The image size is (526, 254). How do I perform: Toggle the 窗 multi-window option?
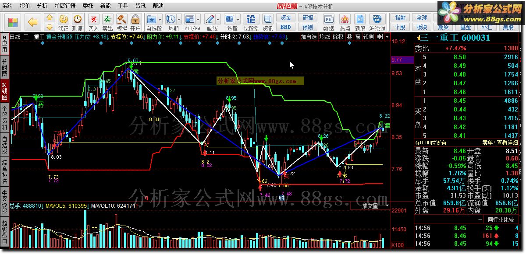coord(358,37)
